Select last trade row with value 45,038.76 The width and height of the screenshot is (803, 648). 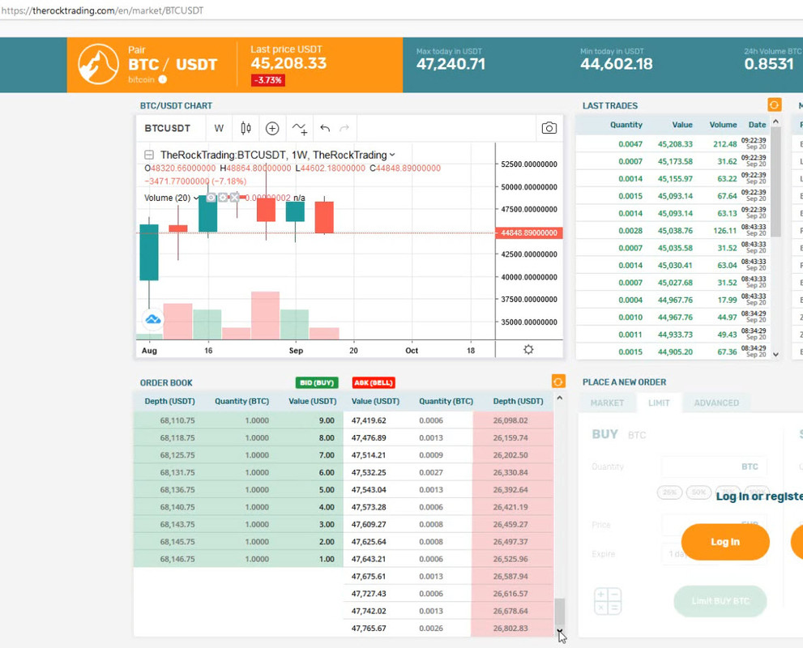tap(673, 230)
